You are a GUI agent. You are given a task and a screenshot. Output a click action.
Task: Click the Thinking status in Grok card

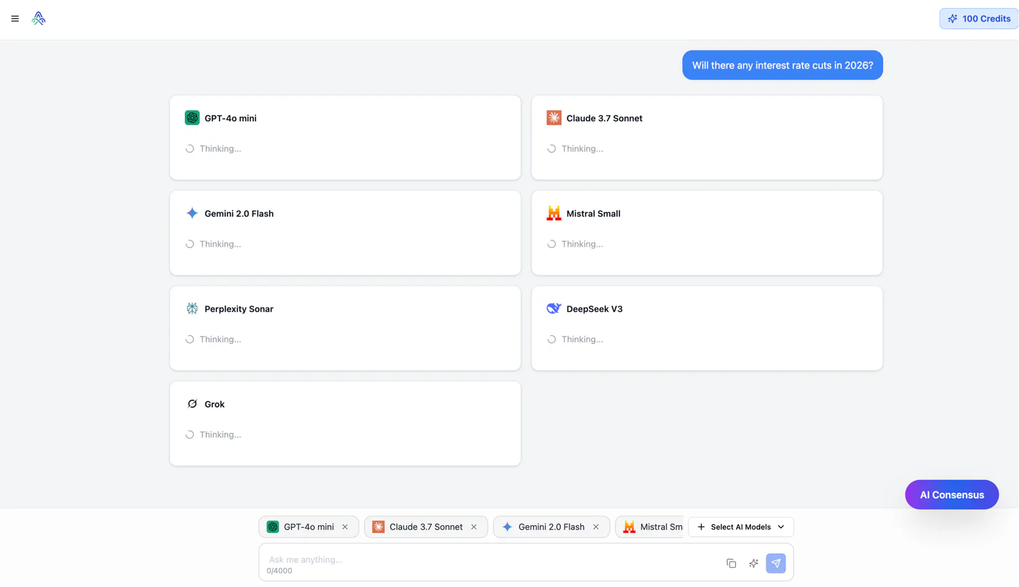point(213,435)
